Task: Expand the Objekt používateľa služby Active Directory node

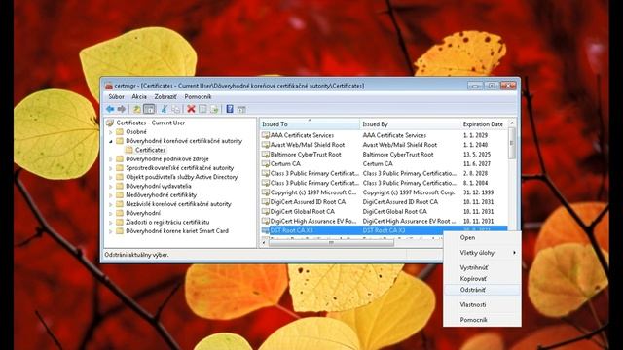Action: [x=111, y=177]
